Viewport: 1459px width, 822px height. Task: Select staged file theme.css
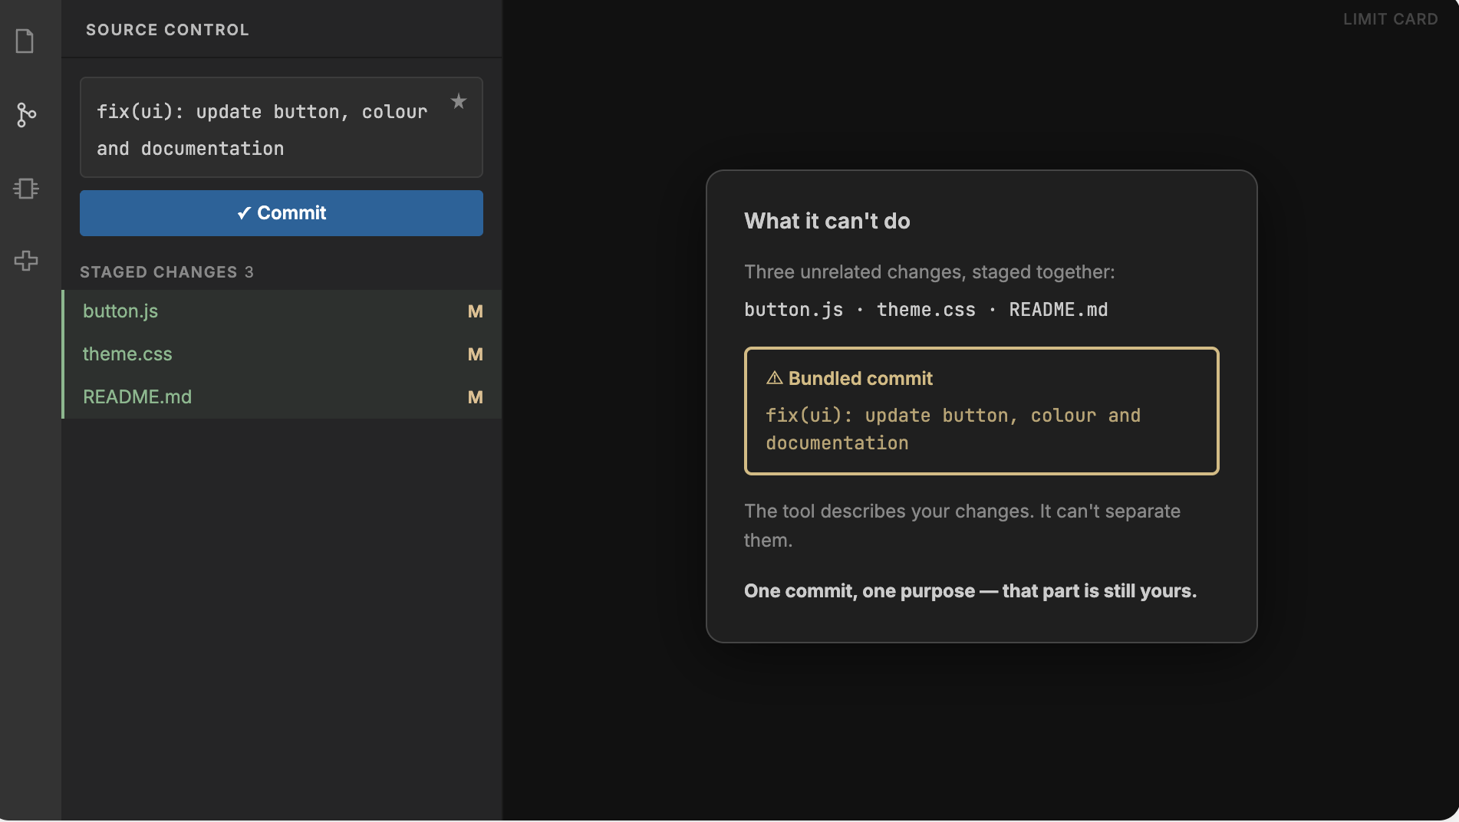pyautogui.click(x=282, y=354)
